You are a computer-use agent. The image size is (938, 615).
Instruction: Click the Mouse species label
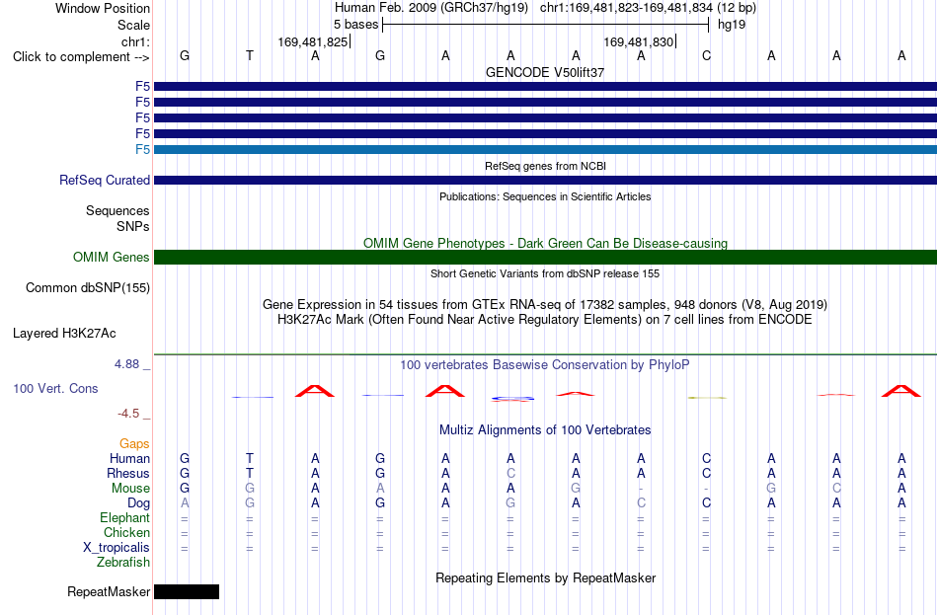[130, 489]
